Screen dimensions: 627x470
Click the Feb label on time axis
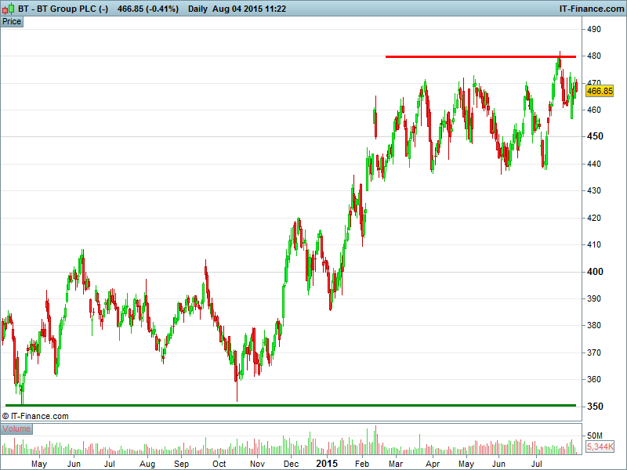coord(361,464)
